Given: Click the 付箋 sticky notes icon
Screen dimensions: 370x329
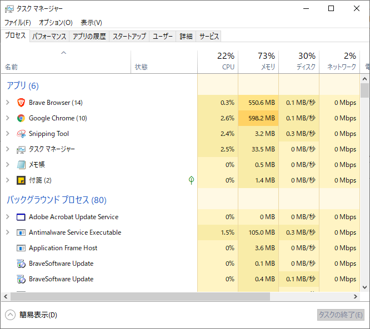Looking at the screenshot, I should pyautogui.click(x=21, y=180).
